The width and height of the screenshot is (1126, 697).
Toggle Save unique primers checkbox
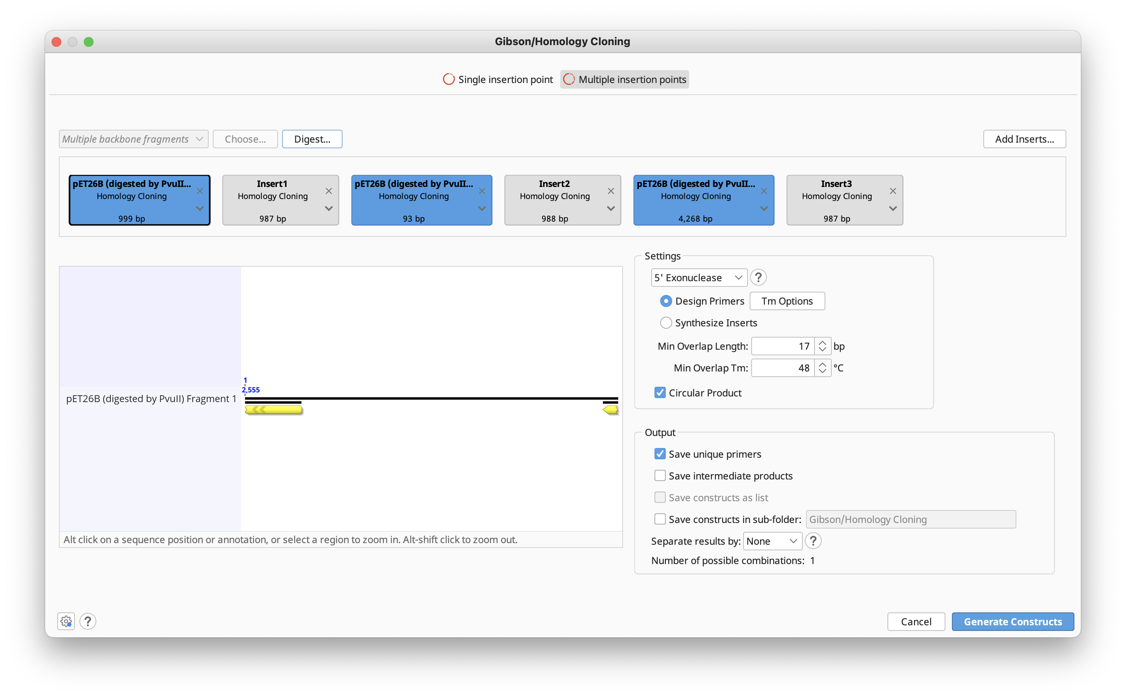(660, 454)
